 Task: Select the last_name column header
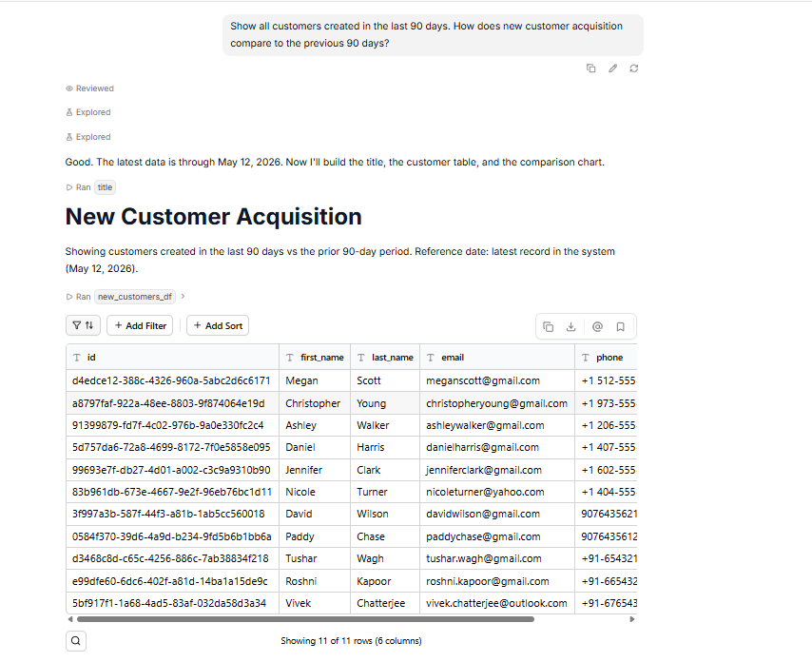(x=385, y=358)
